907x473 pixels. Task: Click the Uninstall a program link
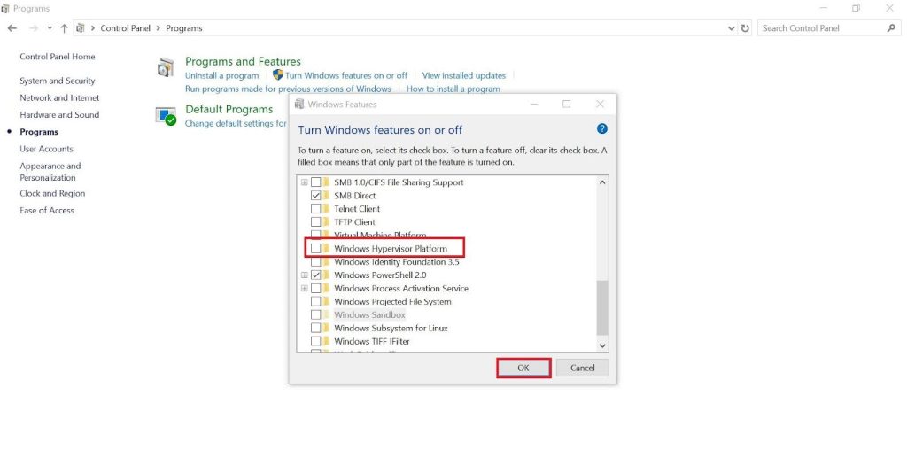pyautogui.click(x=222, y=75)
